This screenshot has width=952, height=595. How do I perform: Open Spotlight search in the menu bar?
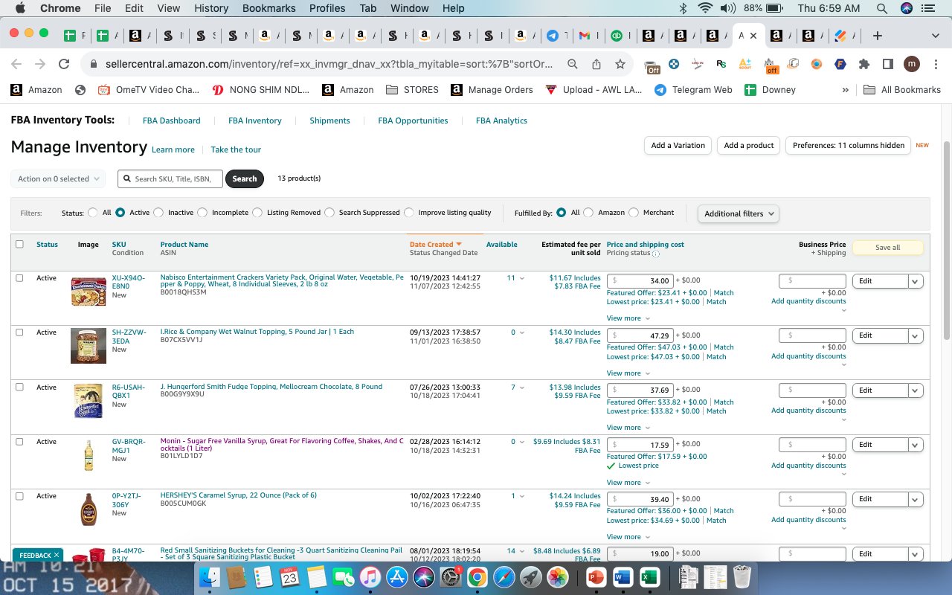click(881, 8)
